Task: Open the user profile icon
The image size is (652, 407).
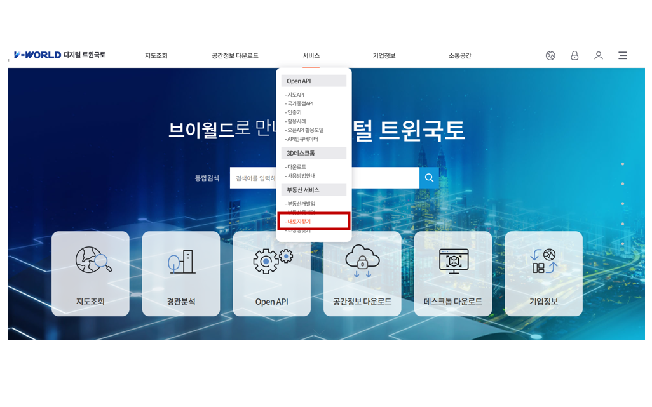Action: (x=599, y=56)
